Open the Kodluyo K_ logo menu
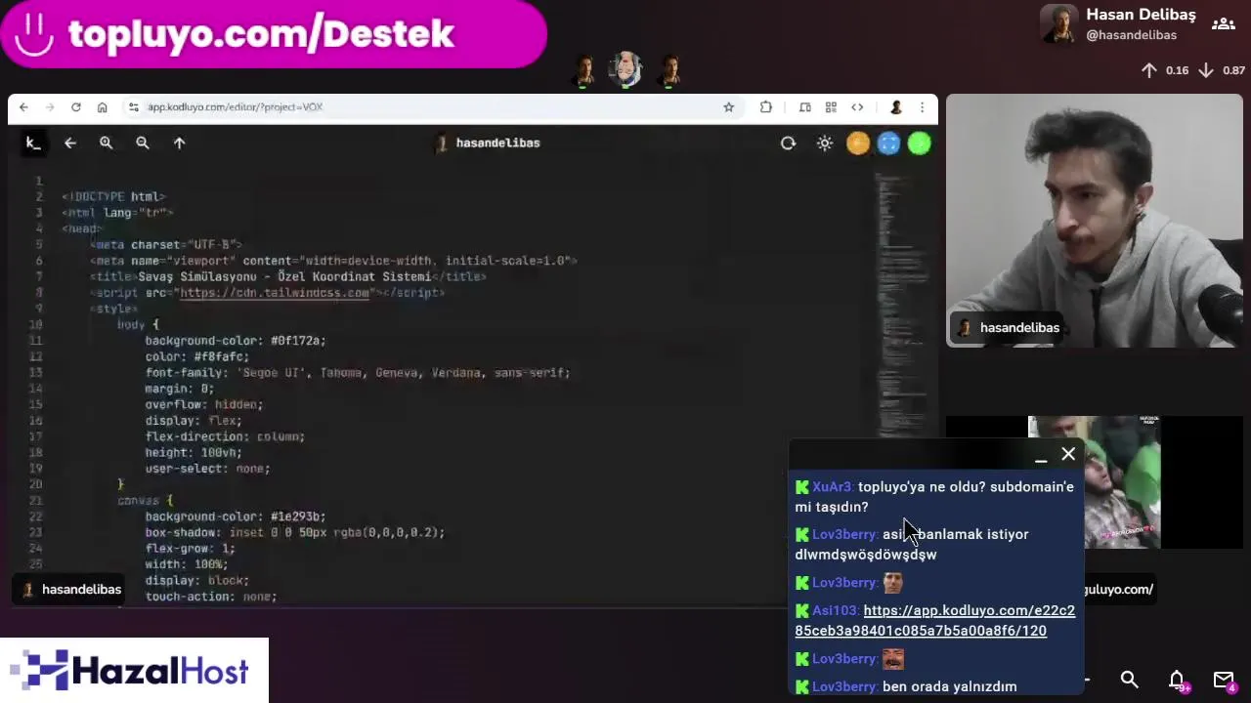Image resolution: width=1251 pixels, height=703 pixels. 33,144
